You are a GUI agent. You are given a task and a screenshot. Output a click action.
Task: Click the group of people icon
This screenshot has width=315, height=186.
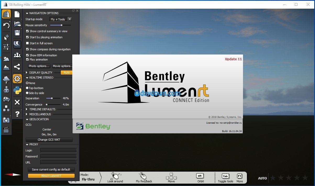pos(17,55)
